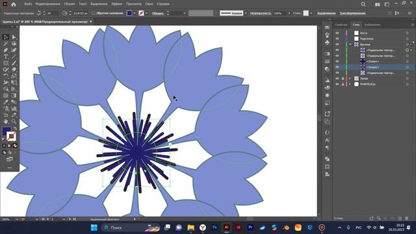
Task: Select the Paintbrush tool
Action: pos(14,63)
